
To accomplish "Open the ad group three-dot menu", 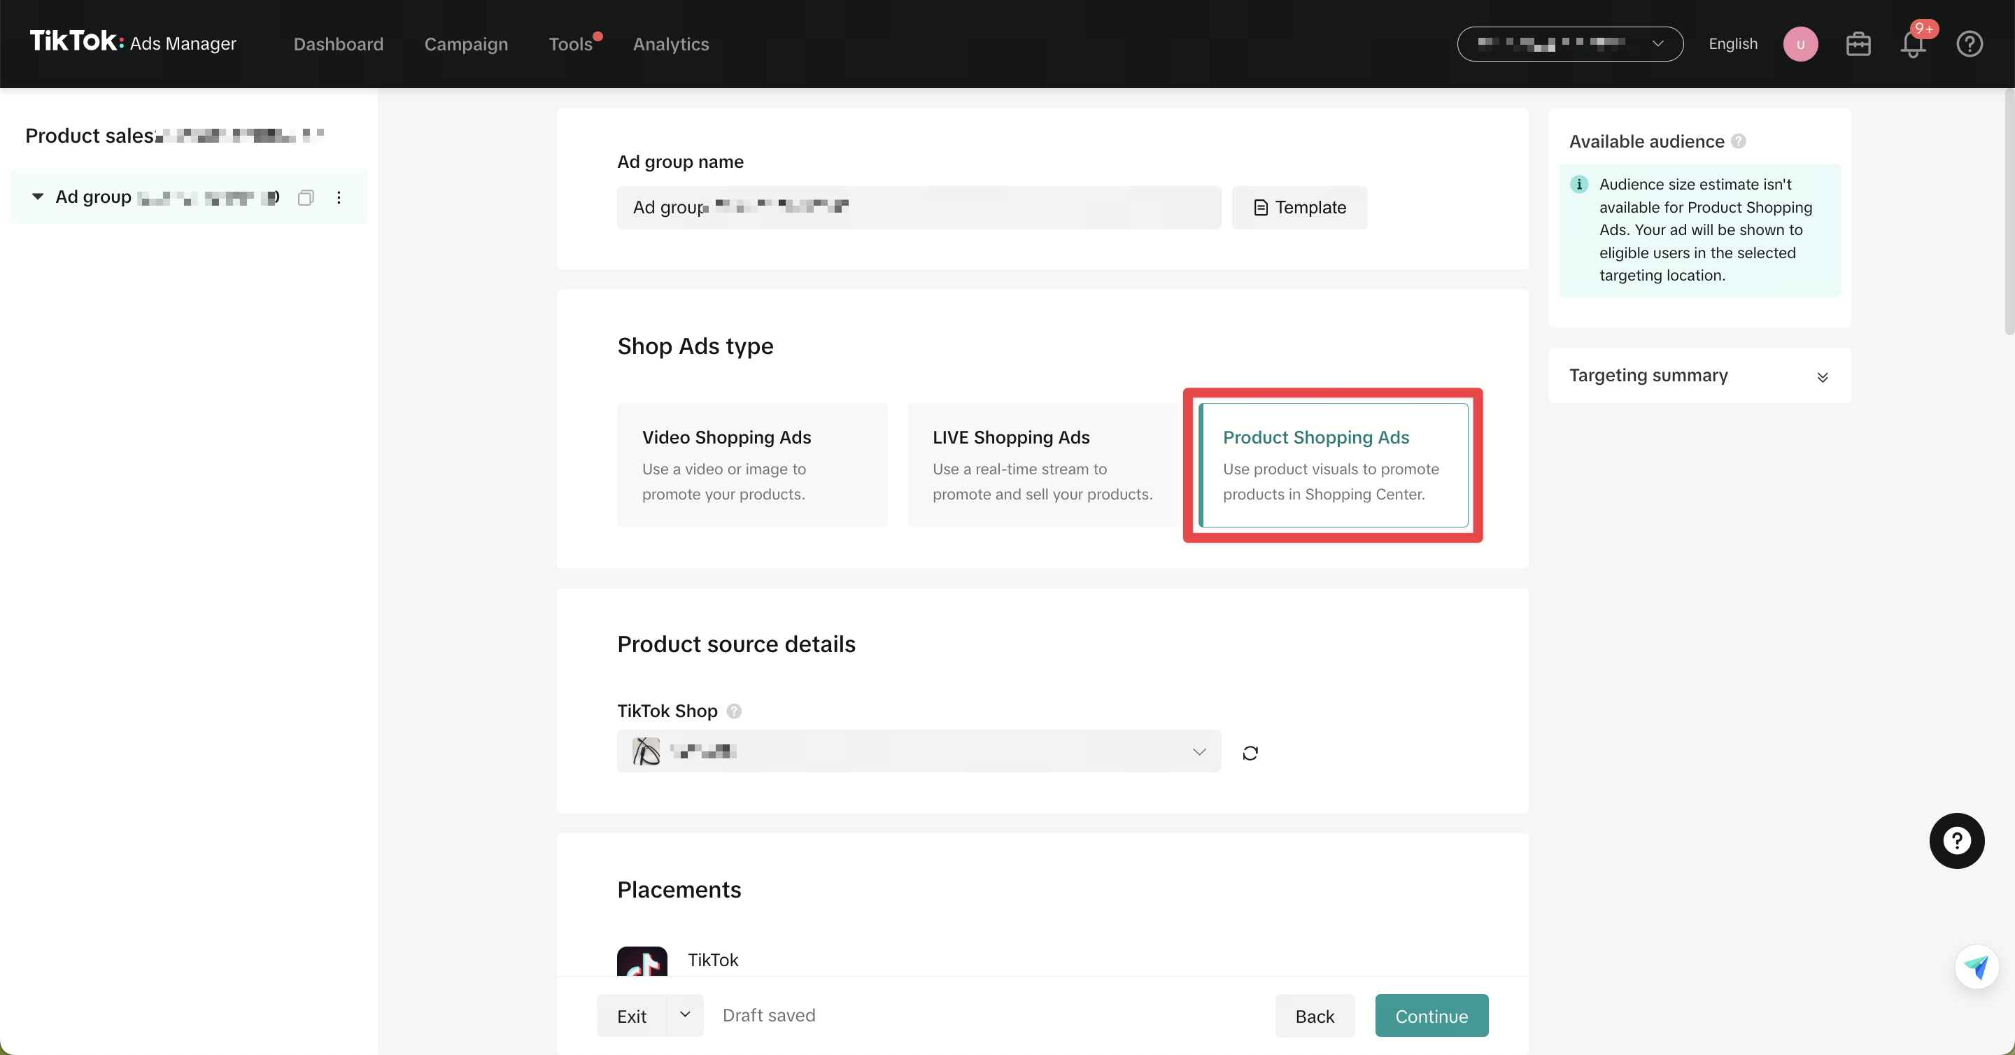I will [339, 198].
